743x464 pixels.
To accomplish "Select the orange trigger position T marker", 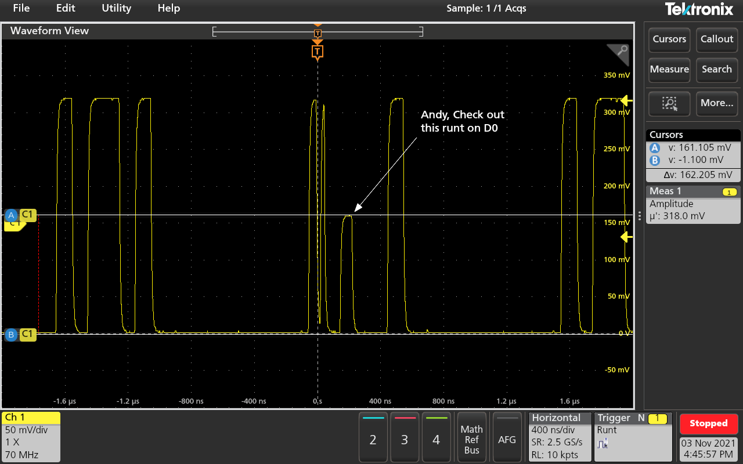I will coord(317,52).
